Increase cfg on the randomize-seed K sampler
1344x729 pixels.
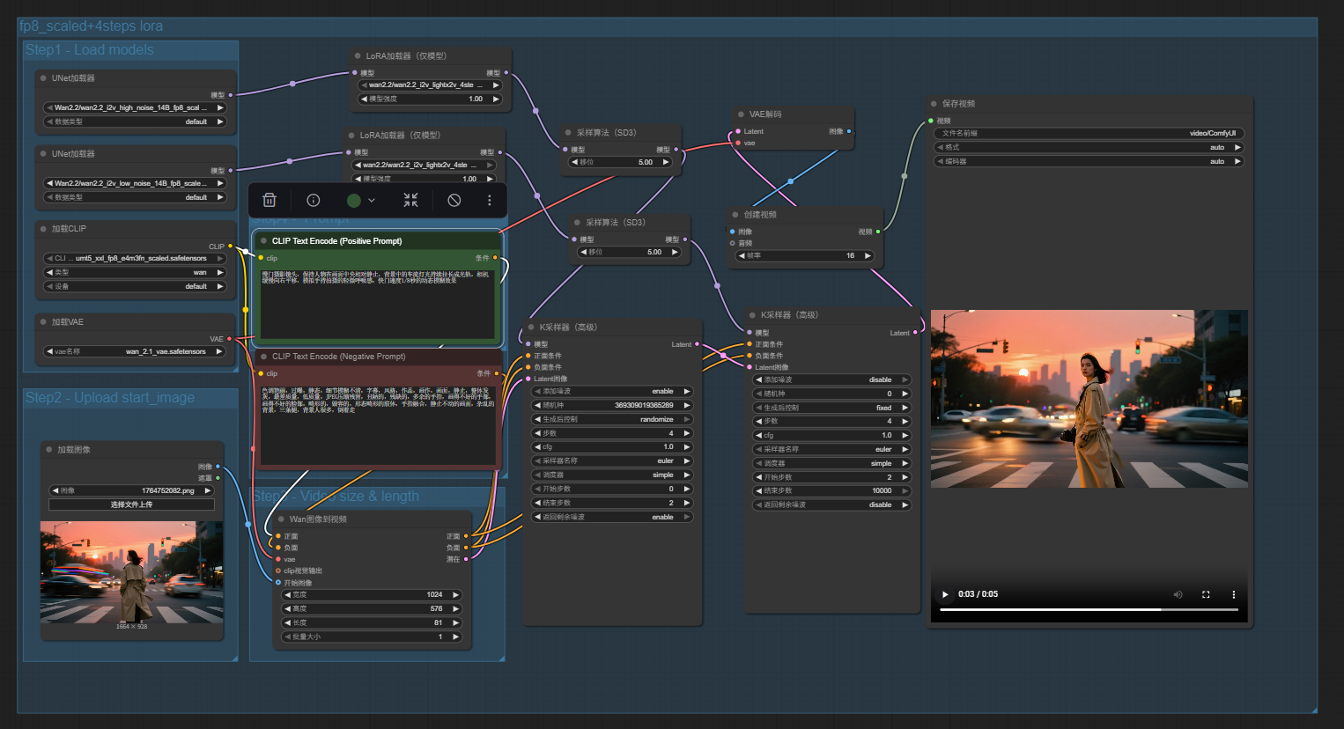click(x=686, y=447)
